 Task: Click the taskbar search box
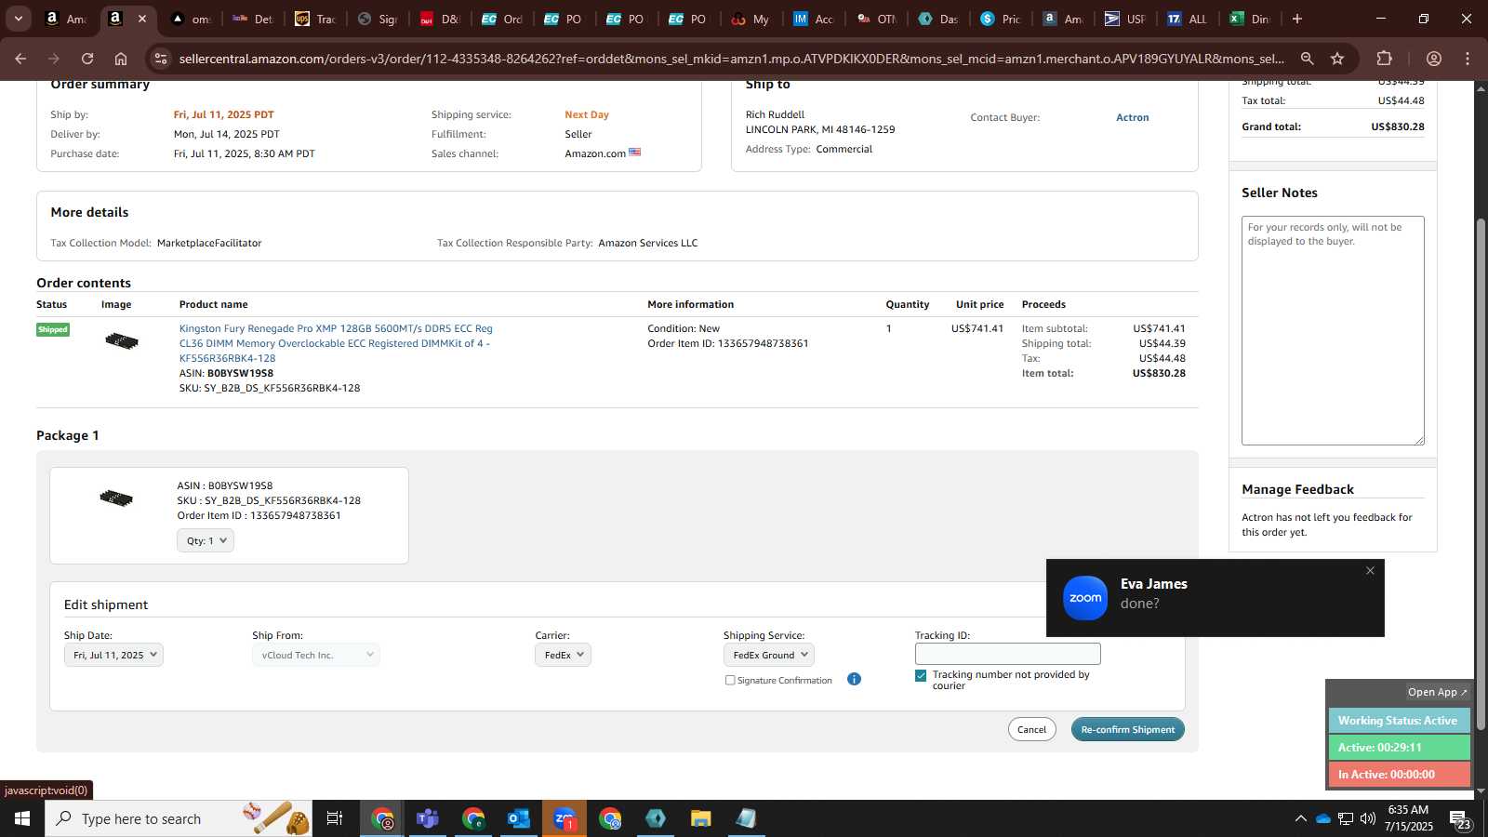click(179, 818)
